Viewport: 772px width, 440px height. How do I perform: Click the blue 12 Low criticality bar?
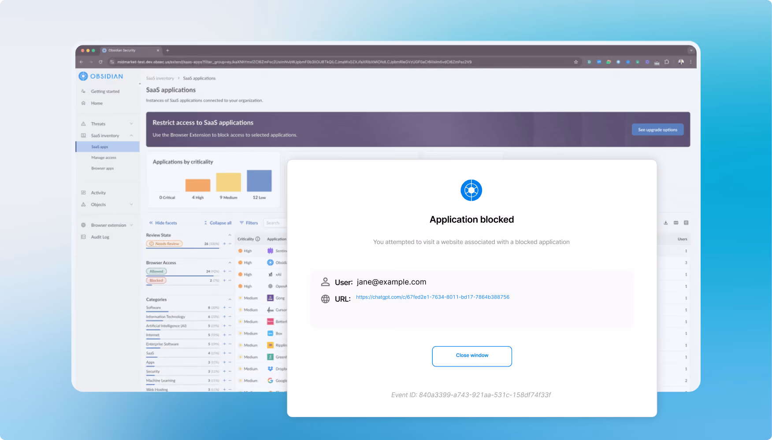point(259,181)
